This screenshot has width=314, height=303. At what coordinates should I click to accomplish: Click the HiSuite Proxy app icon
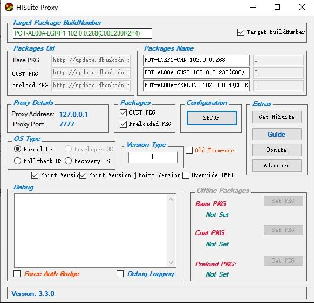(x=9, y=8)
